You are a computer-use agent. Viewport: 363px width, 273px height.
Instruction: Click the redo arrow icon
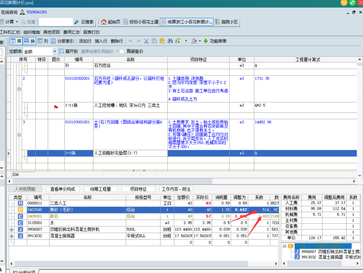[139, 41]
